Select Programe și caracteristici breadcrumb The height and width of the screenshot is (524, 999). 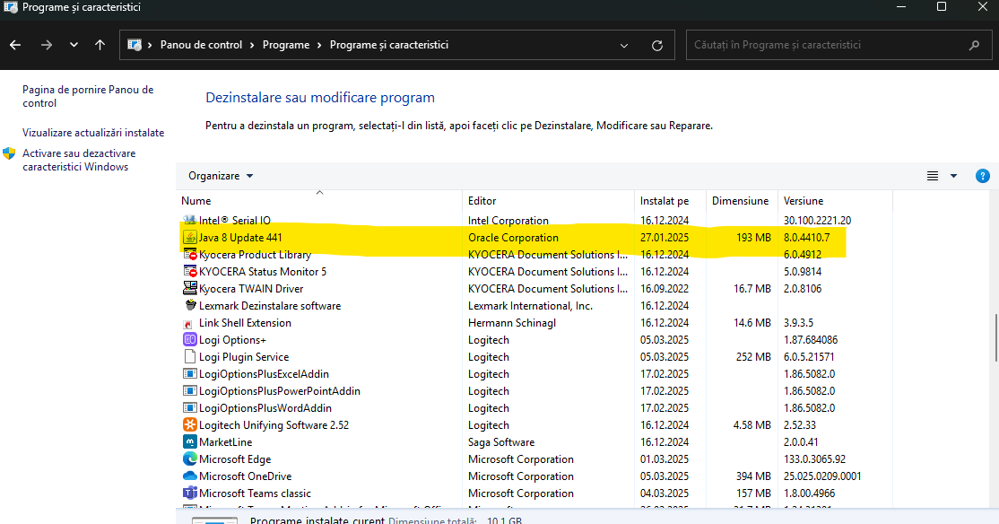[x=389, y=45]
